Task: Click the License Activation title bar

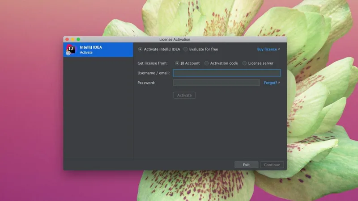Action: click(x=175, y=39)
